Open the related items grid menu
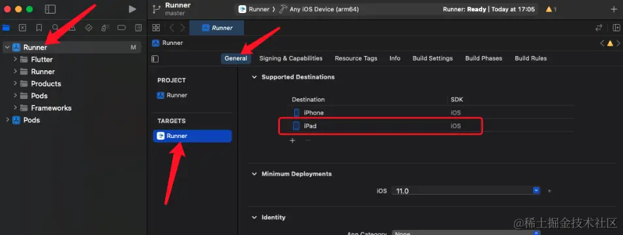Image resolution: width=623 pixels, height=235 pixels. pos(156,28)
